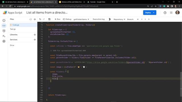
Task: Open the Chrome tab search chevron
Action: [x=163, y=2]
